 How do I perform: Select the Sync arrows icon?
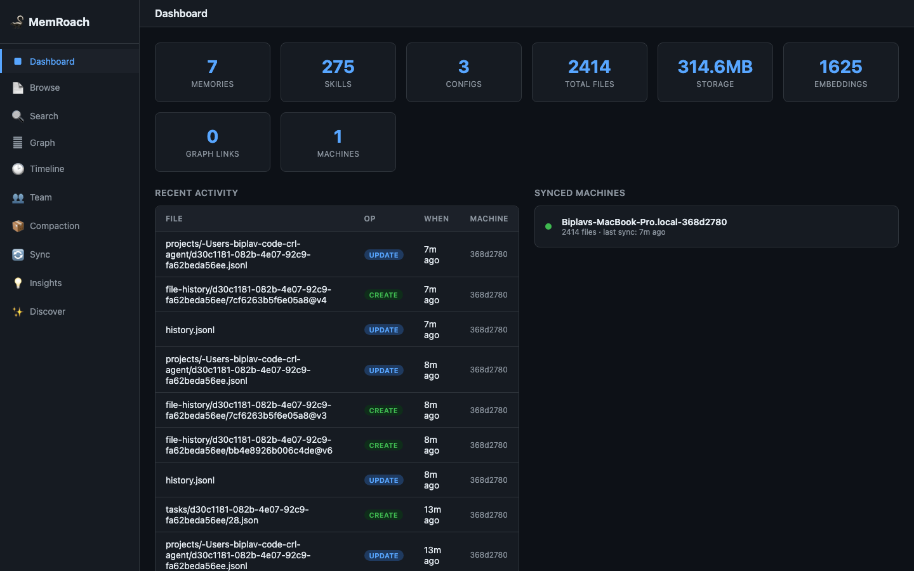(x=18, y=254)
